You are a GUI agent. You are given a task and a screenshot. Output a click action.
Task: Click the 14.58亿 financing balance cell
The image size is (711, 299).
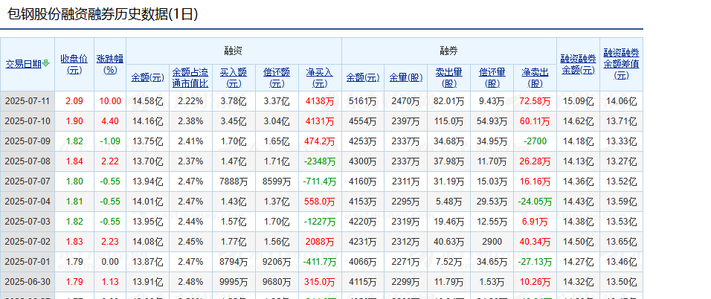(147, 100)
